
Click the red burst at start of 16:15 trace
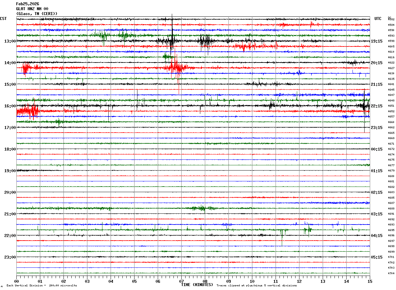pyautogui.click(x=27, y=112)
